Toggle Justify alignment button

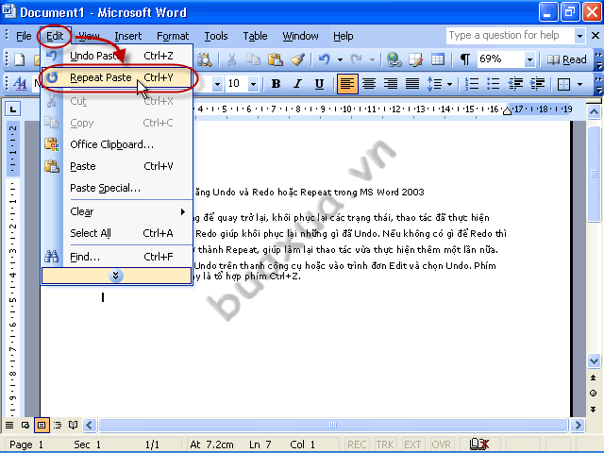coord(412,84)
